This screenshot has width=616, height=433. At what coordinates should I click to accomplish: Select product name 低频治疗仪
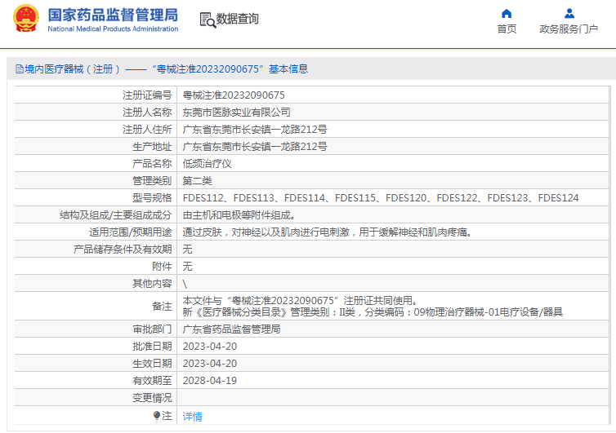coord(207,164)
